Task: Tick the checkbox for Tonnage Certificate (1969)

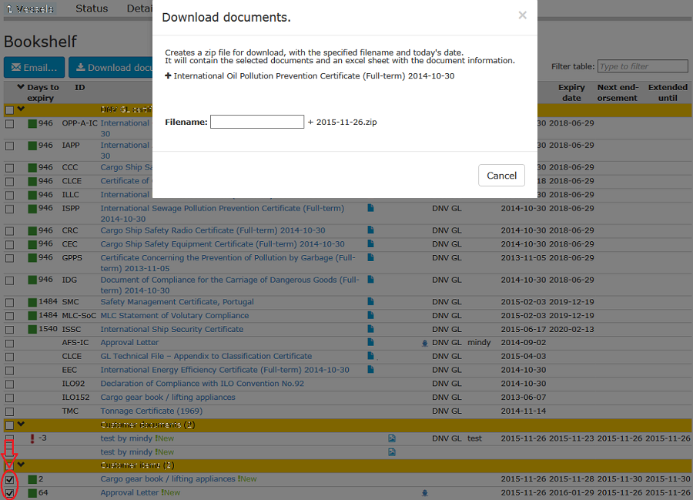Action: pos(9,411)
